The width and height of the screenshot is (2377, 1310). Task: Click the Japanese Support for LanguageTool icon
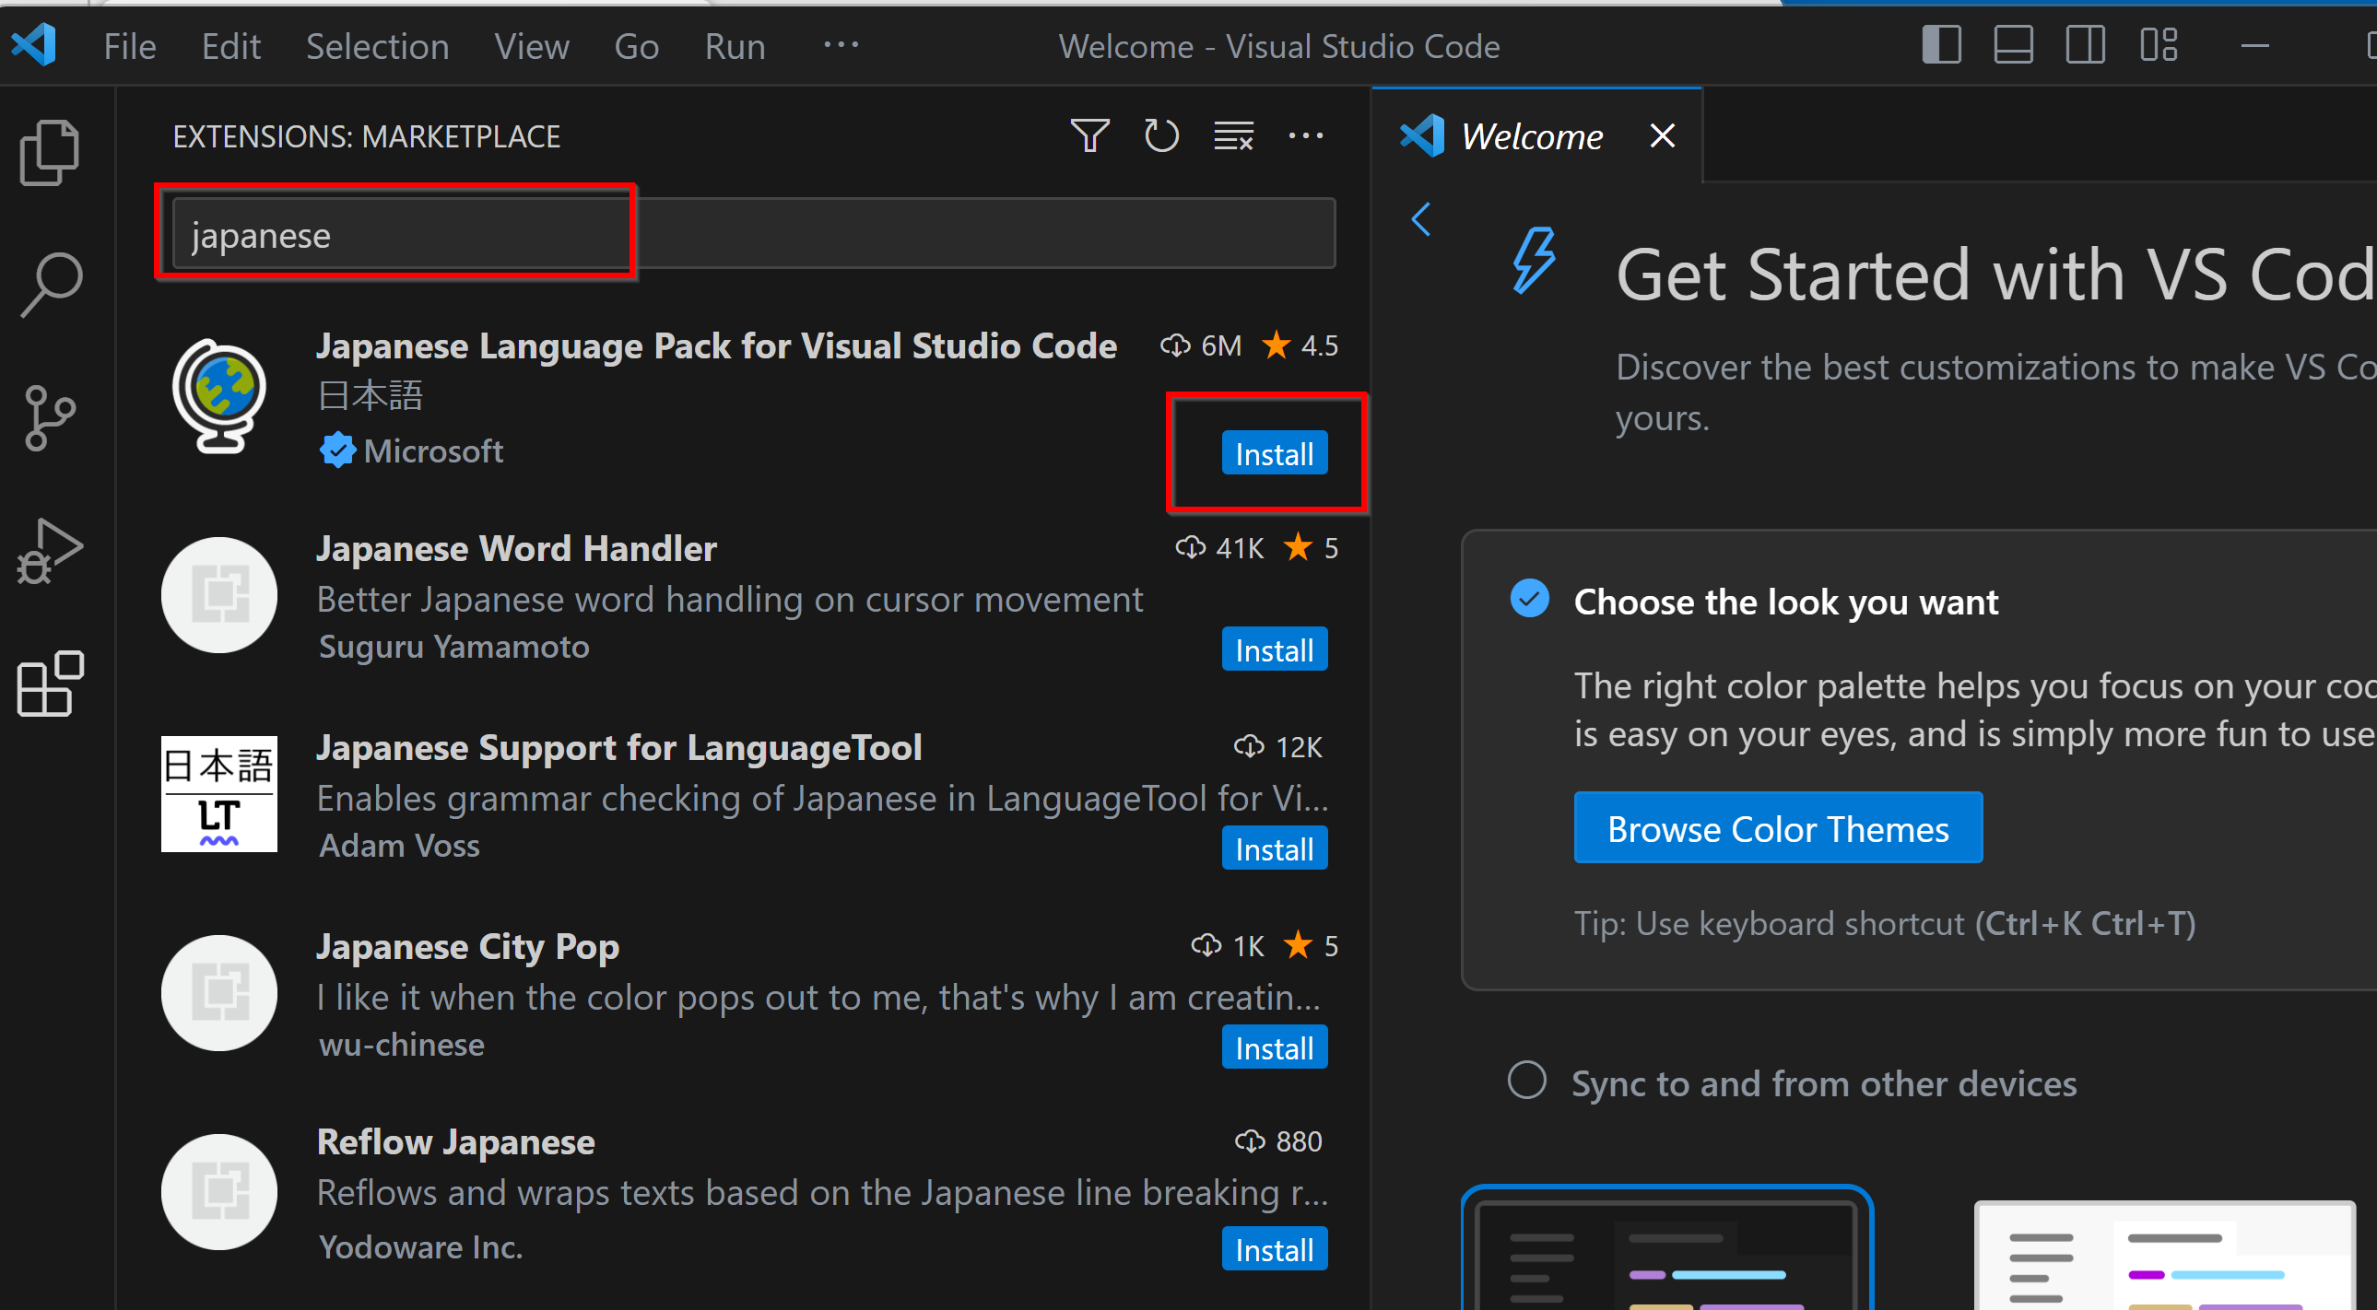[x=218, y=794]
